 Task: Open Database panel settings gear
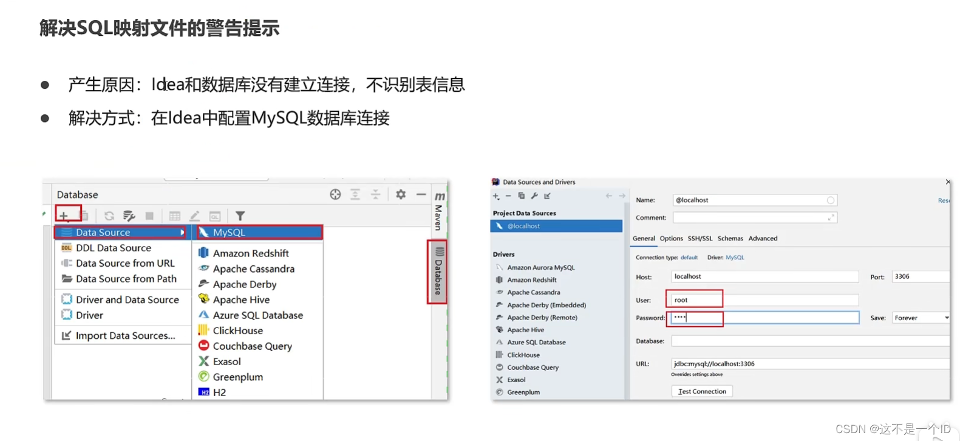pyautogui.click(x=401, y=194)
